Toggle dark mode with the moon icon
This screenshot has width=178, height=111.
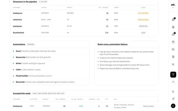(173, 92)
